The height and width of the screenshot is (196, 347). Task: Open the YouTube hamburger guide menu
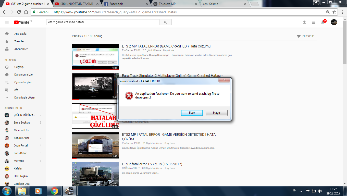tap(7, 22)
